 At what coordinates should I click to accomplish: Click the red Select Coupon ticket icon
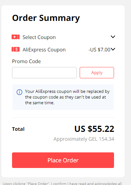coord(16,37)
